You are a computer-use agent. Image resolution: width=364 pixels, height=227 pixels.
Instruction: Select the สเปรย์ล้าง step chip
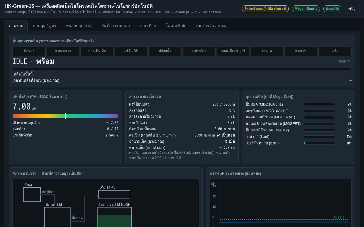[199, 51]
